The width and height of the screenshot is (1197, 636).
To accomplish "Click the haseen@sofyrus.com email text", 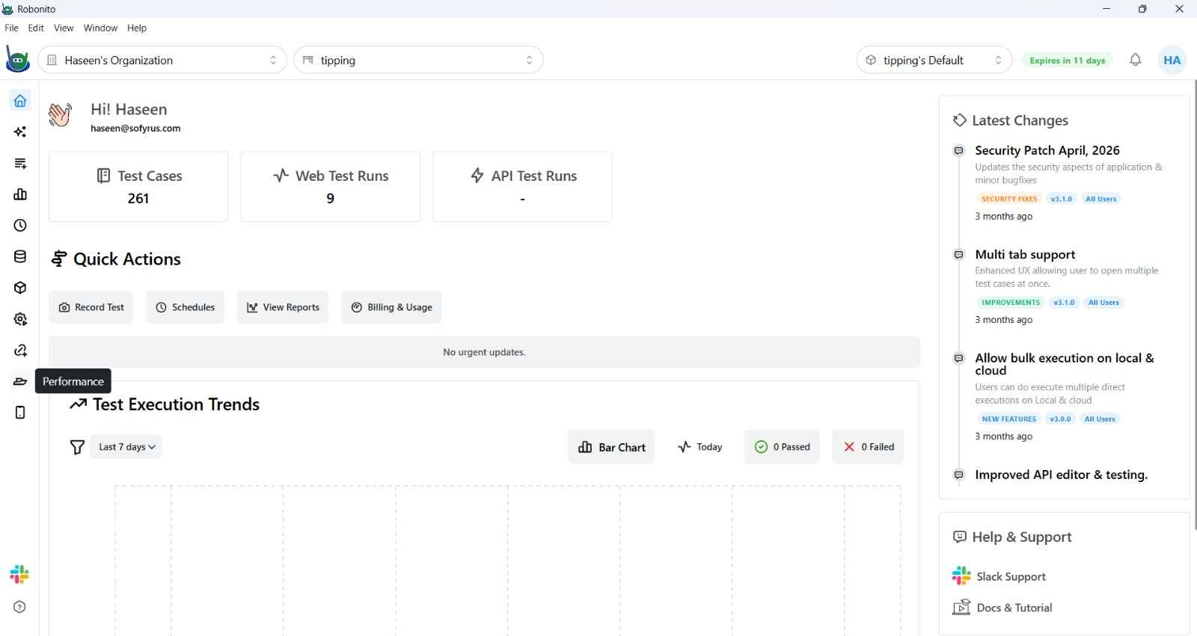I will coord(135,129).
